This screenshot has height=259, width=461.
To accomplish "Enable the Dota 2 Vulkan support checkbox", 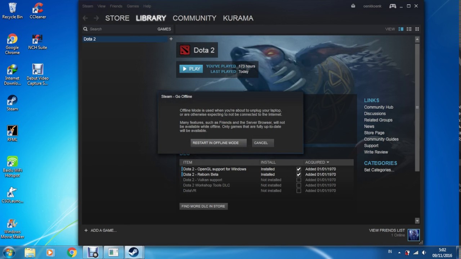I will coord(299,180).
